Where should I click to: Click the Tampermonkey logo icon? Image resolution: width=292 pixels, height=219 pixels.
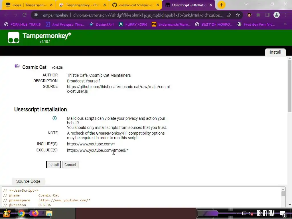(13, 37)
